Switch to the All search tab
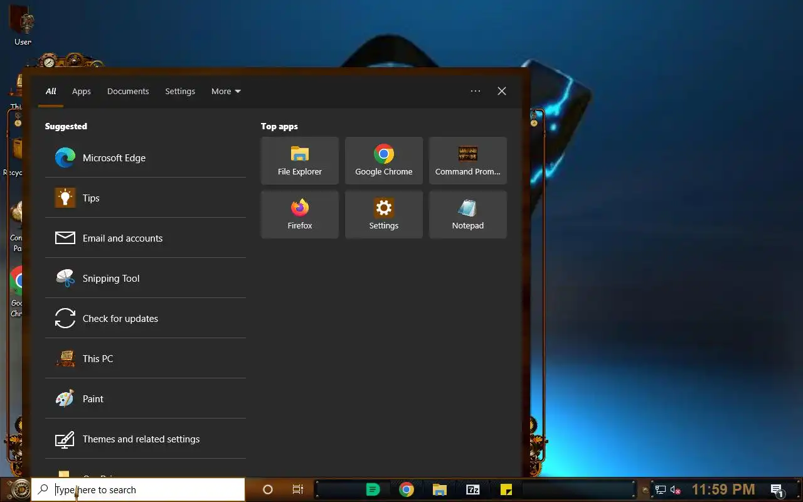The width and height of the screenshot is (803, 502). pos(51,91)
